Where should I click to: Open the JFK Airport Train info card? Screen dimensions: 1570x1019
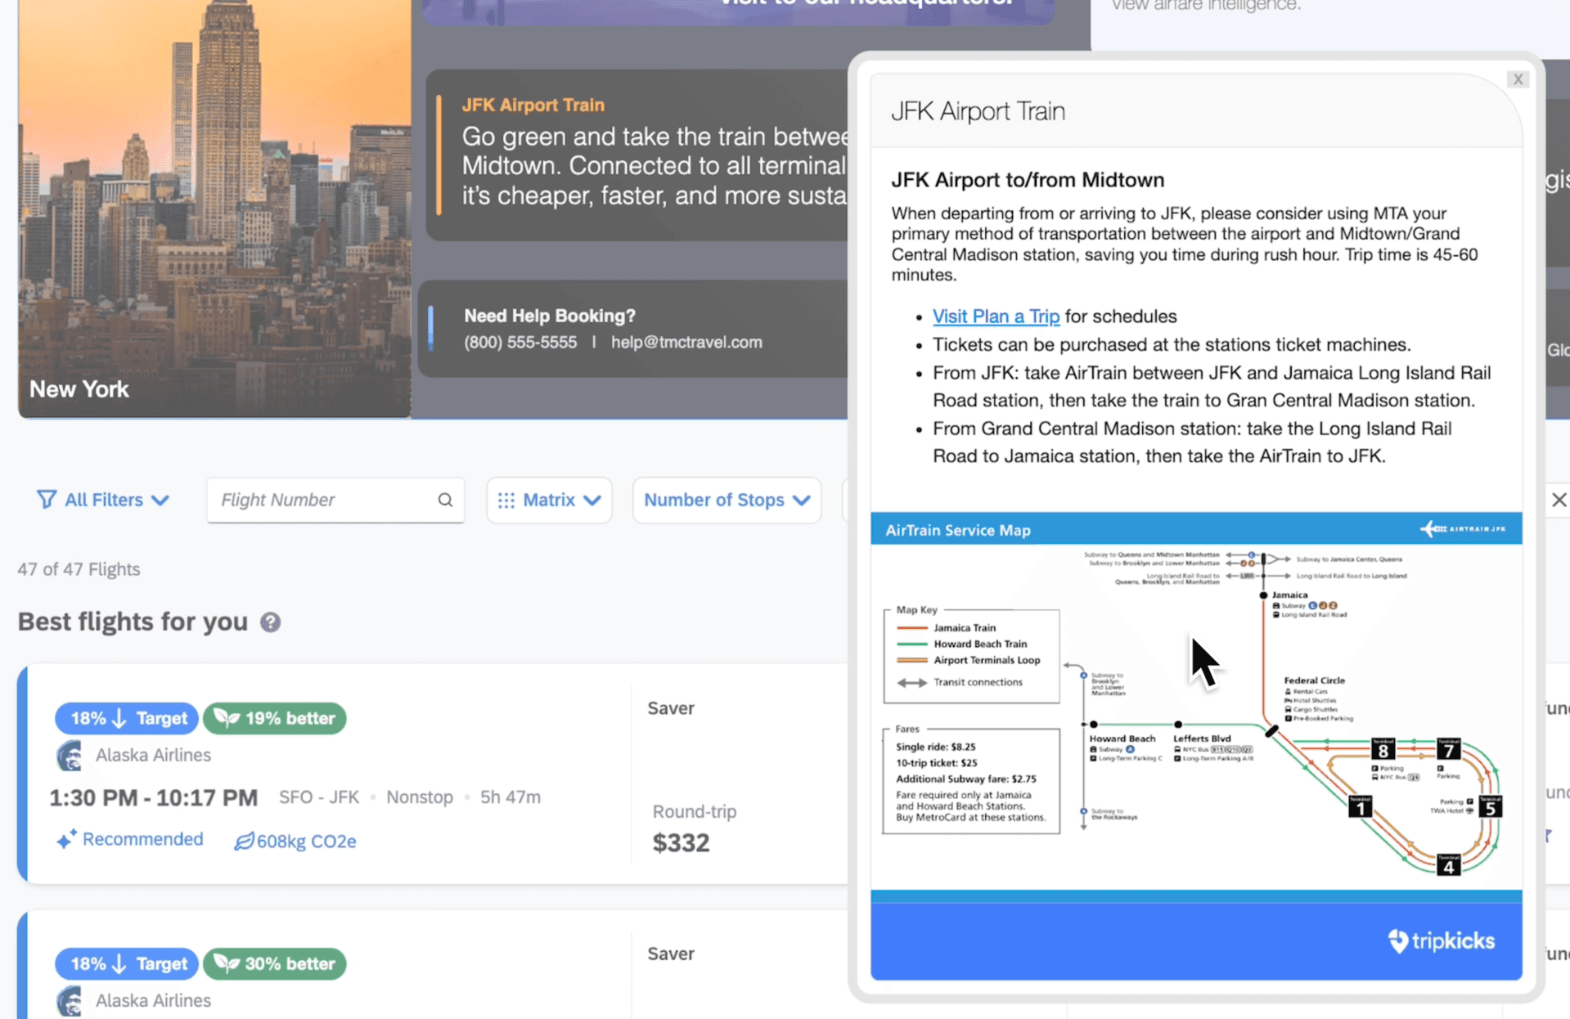coord(638,155)
